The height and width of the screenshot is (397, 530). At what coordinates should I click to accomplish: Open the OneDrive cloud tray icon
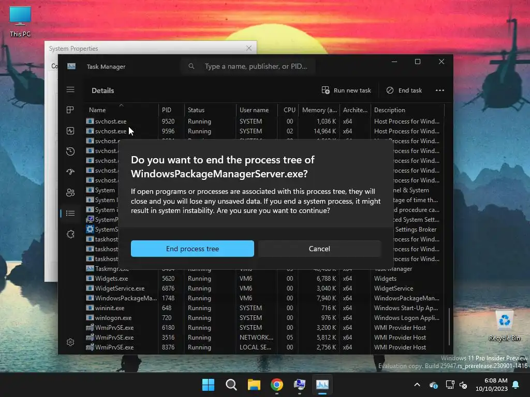point(433,385)
